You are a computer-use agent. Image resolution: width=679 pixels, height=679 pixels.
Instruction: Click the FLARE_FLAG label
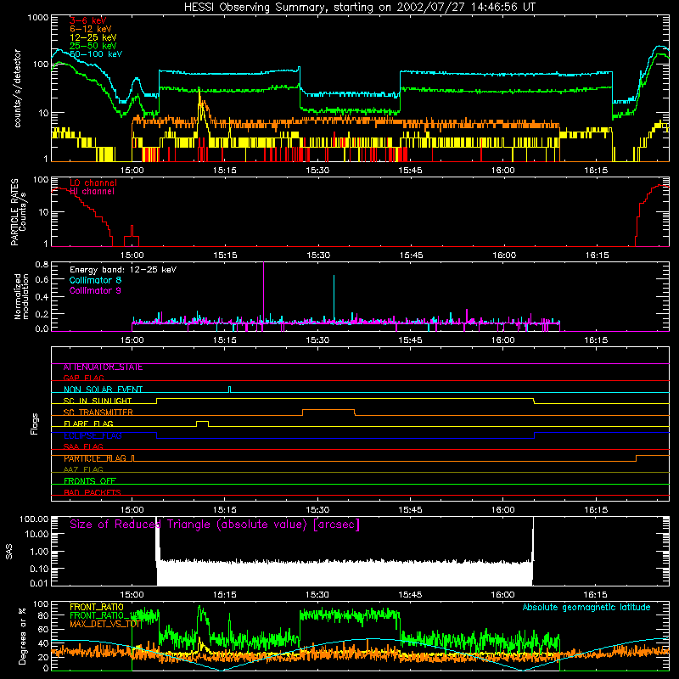pyautogui.click(x=88, y=424)
